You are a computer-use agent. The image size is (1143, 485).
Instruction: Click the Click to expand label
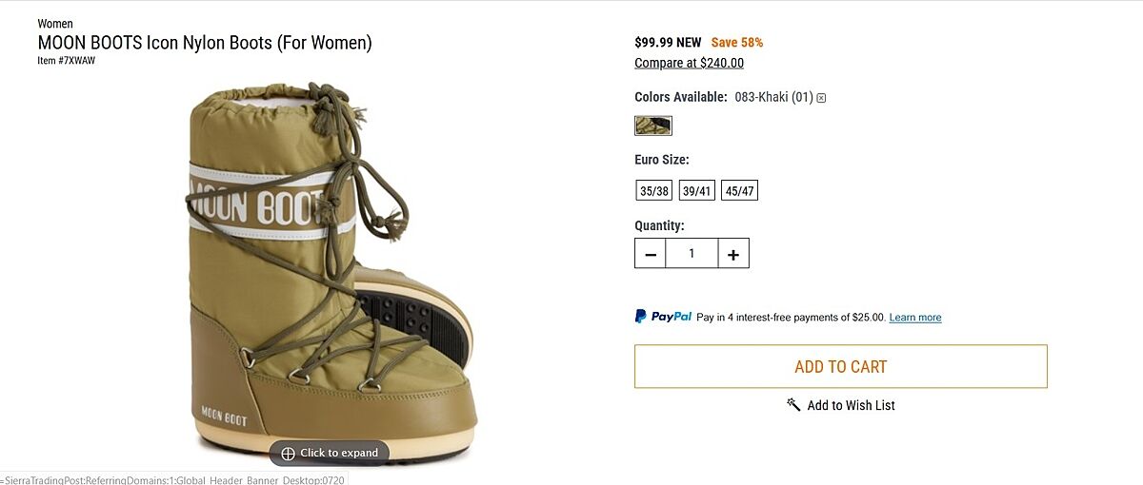339,453
